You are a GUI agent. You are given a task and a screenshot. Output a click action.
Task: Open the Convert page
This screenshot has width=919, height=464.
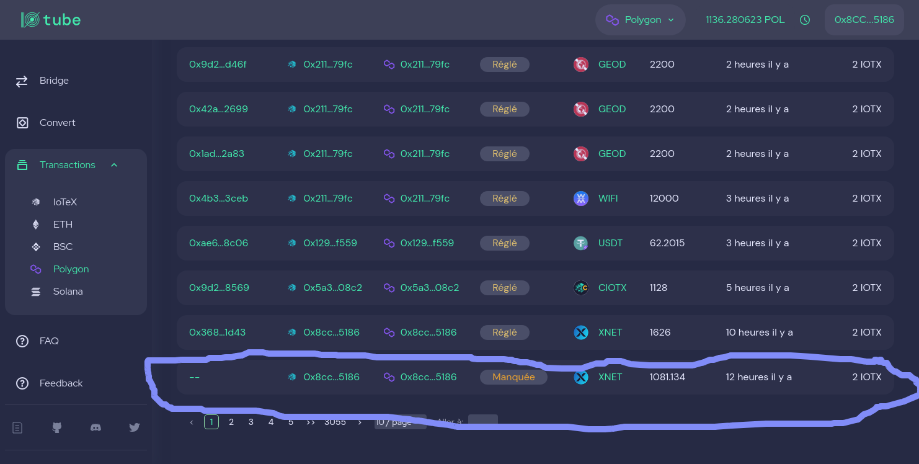57,123
